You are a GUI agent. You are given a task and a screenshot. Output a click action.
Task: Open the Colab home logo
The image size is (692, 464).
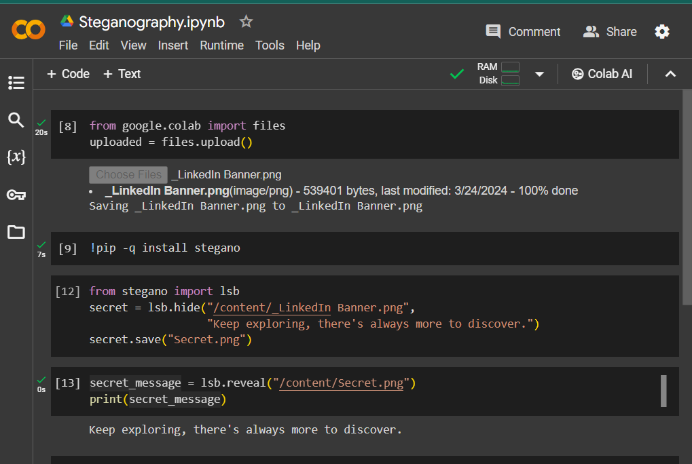29,30
